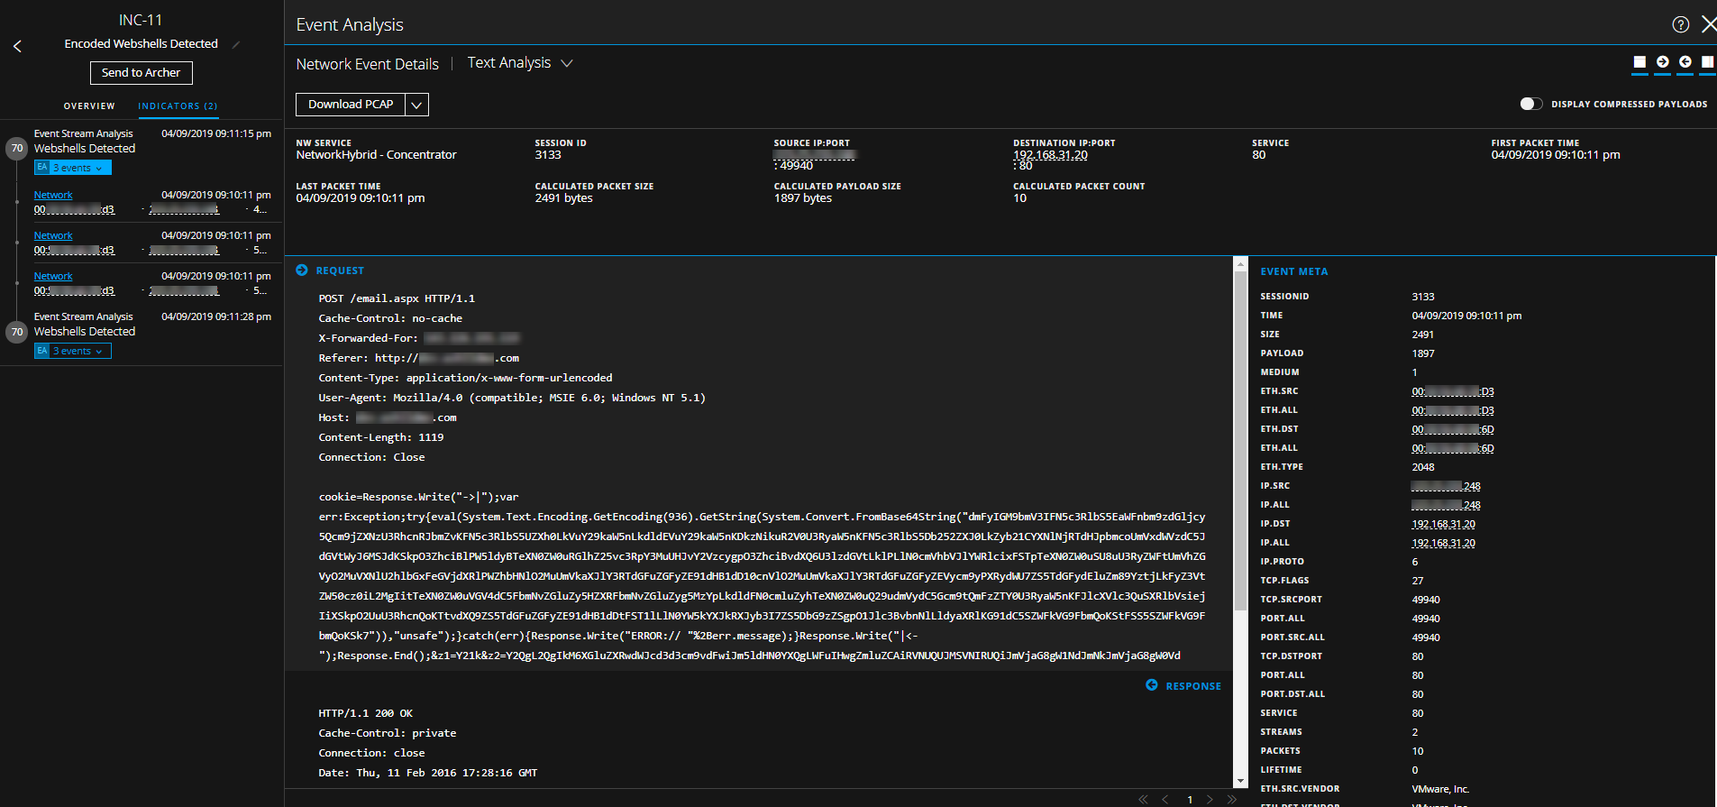Viewport: 1717px width, 807px height.
Task: Click the payload vertical scrollbar thumb
Action: tap(1240, 442)
